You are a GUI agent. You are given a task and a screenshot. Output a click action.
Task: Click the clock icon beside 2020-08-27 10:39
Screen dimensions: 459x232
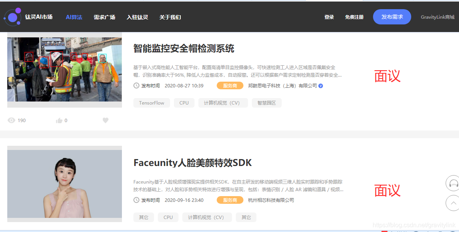point(136,85)
